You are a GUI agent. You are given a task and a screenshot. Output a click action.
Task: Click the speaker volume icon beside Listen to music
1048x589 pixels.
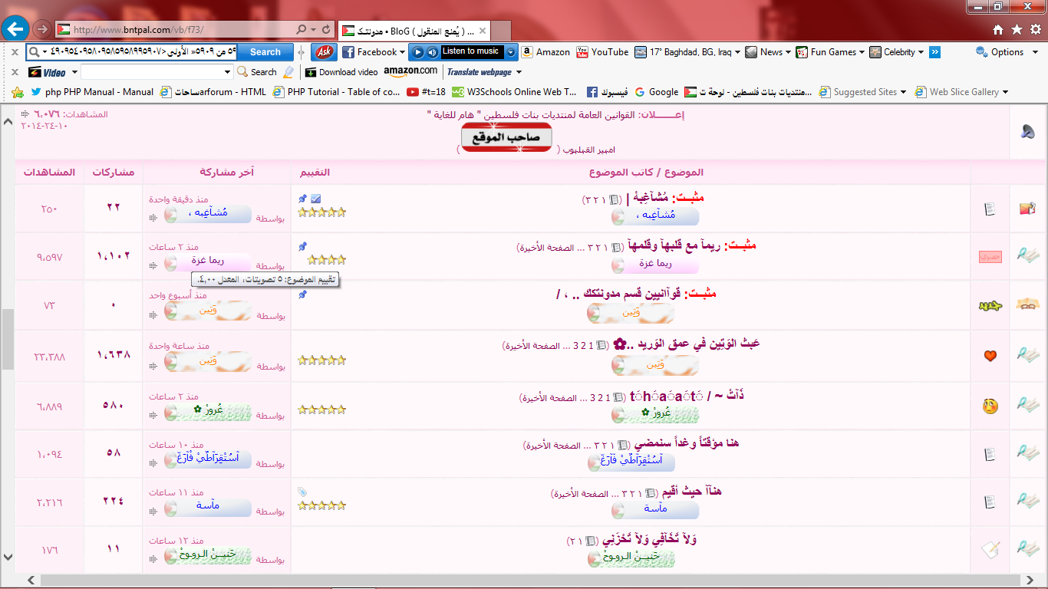tap(432, 52)
